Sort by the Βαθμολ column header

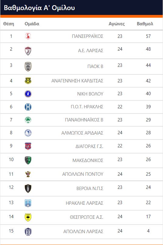pos(145,24)
